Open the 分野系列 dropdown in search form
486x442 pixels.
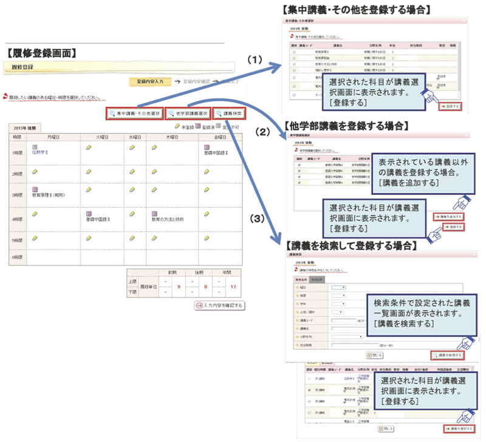346,335
